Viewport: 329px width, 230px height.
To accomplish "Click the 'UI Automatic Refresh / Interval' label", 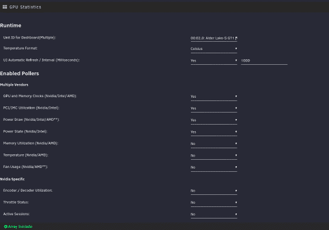I will [41, 60].
